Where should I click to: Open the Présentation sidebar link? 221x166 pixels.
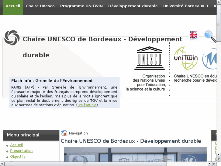21,151
